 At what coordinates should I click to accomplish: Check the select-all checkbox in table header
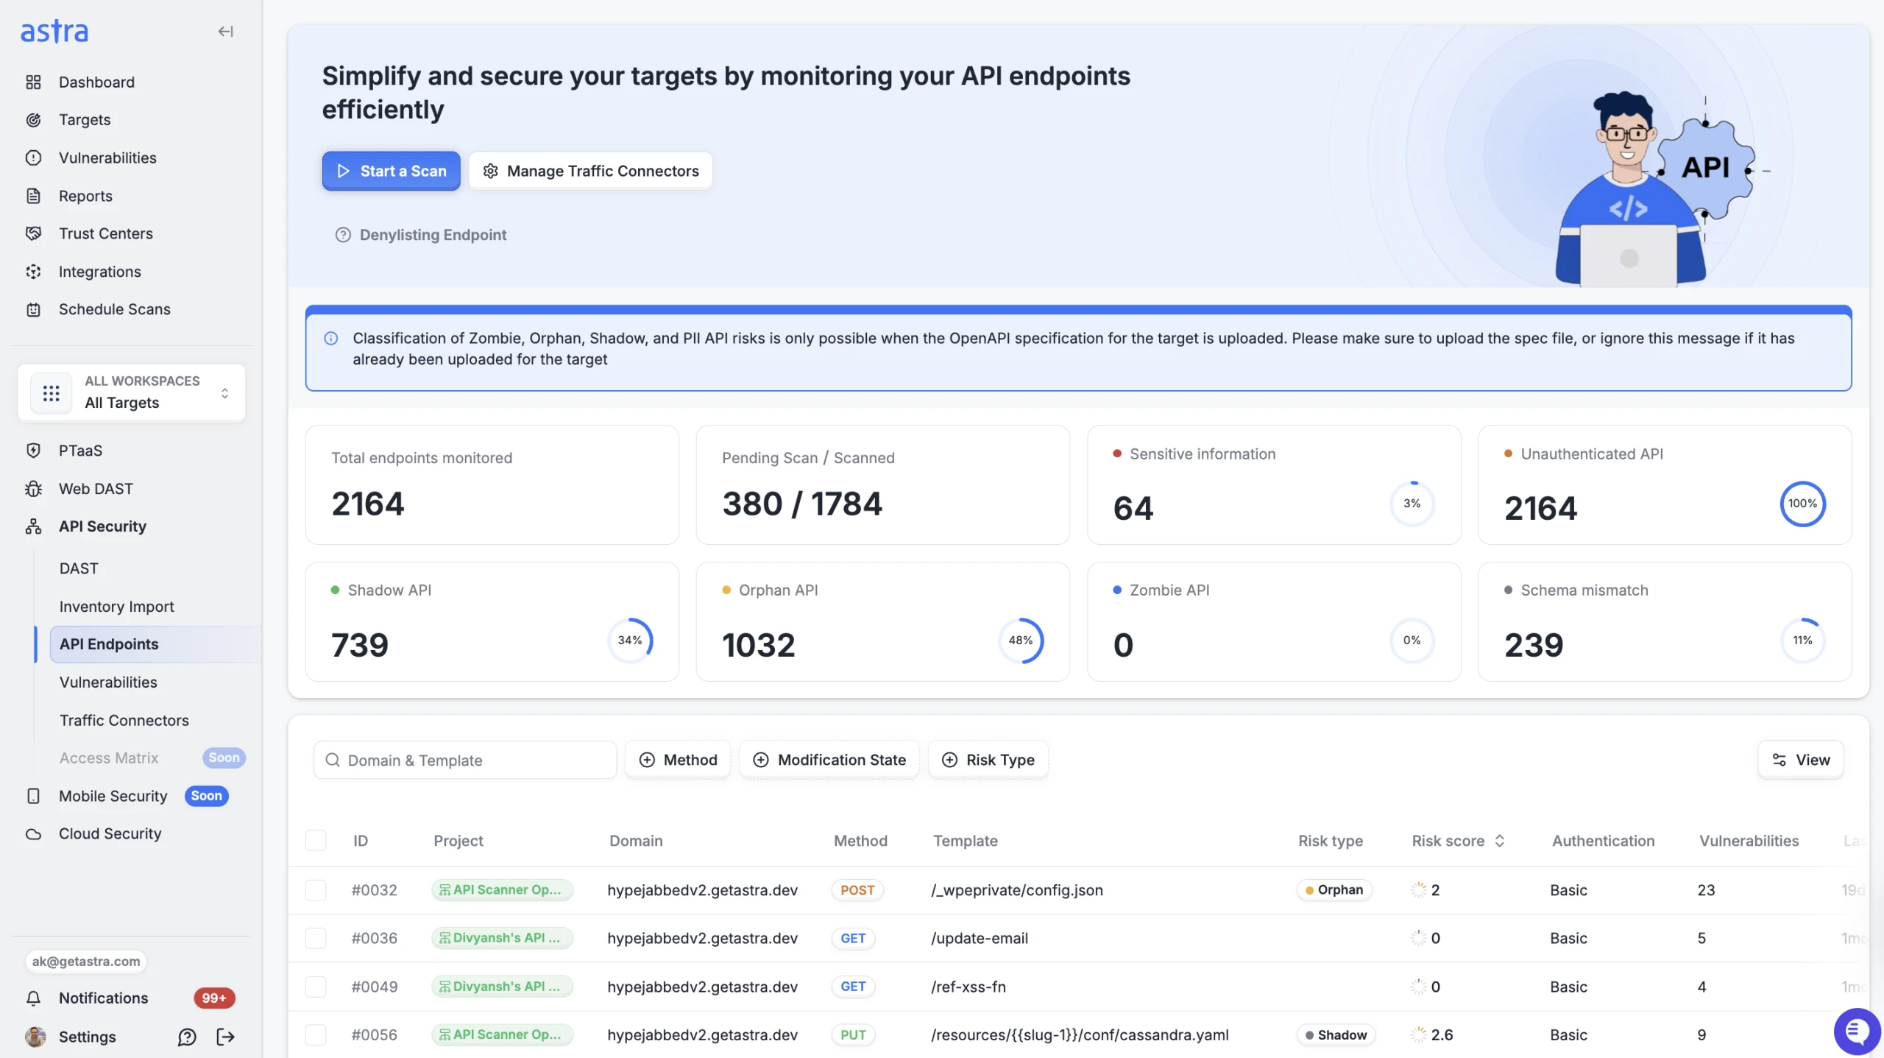coord(316,840)
